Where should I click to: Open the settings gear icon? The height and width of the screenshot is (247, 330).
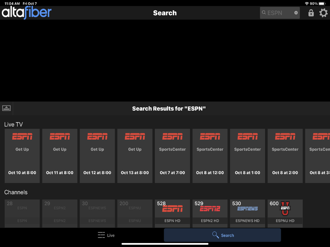(323, 13)
